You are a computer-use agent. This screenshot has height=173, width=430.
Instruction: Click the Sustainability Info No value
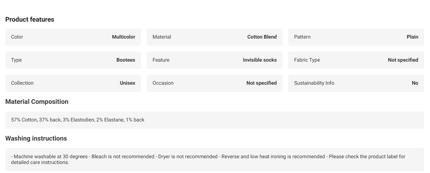tap(415, 83)
